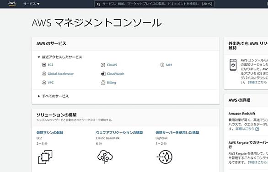Open ウェブアプリケーションの構築 solution link

tap(119, 132)
